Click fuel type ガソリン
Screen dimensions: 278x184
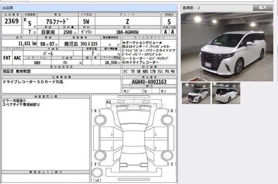click(x=86, y=32)
